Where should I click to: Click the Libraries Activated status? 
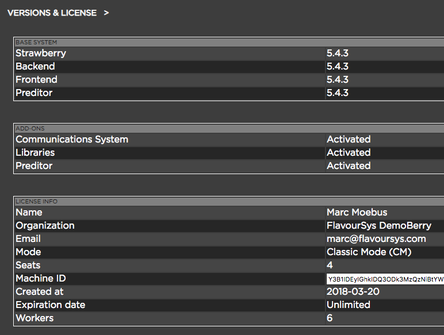(349, 153)
